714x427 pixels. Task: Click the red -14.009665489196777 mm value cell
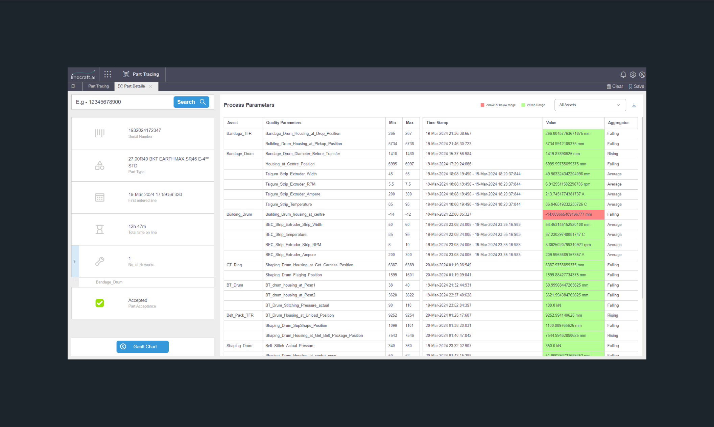point(573,215)
